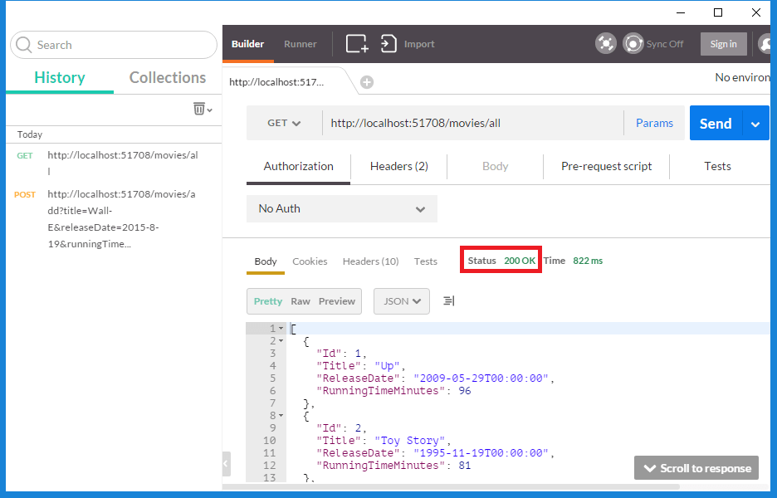Open the user account avatar icon
This screenshot has height=498, width=777.
point(764,44)
